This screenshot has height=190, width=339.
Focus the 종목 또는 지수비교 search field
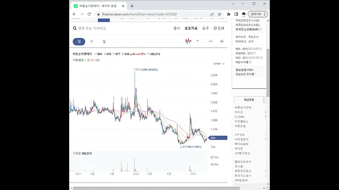click(92, 28)
